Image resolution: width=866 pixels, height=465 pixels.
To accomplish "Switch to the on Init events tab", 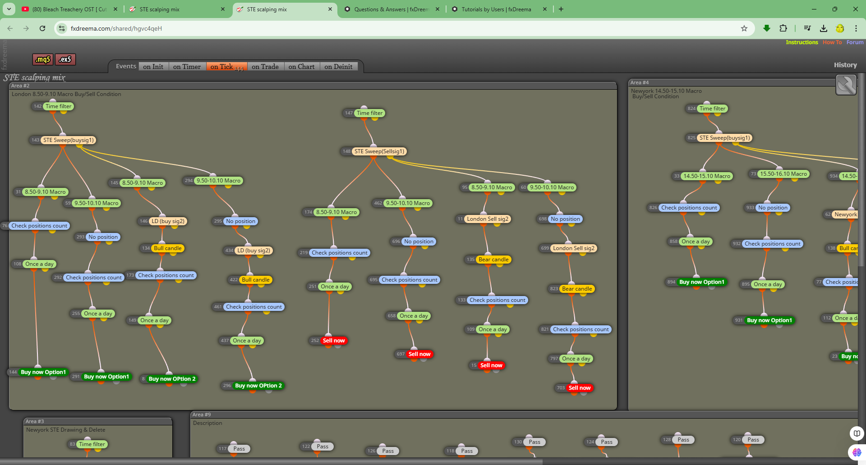I will click(x=153, y=67).
